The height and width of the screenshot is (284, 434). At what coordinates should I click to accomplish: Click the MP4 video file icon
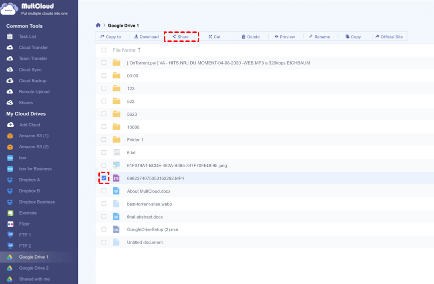pyautogui.click(x=116, y=178)
